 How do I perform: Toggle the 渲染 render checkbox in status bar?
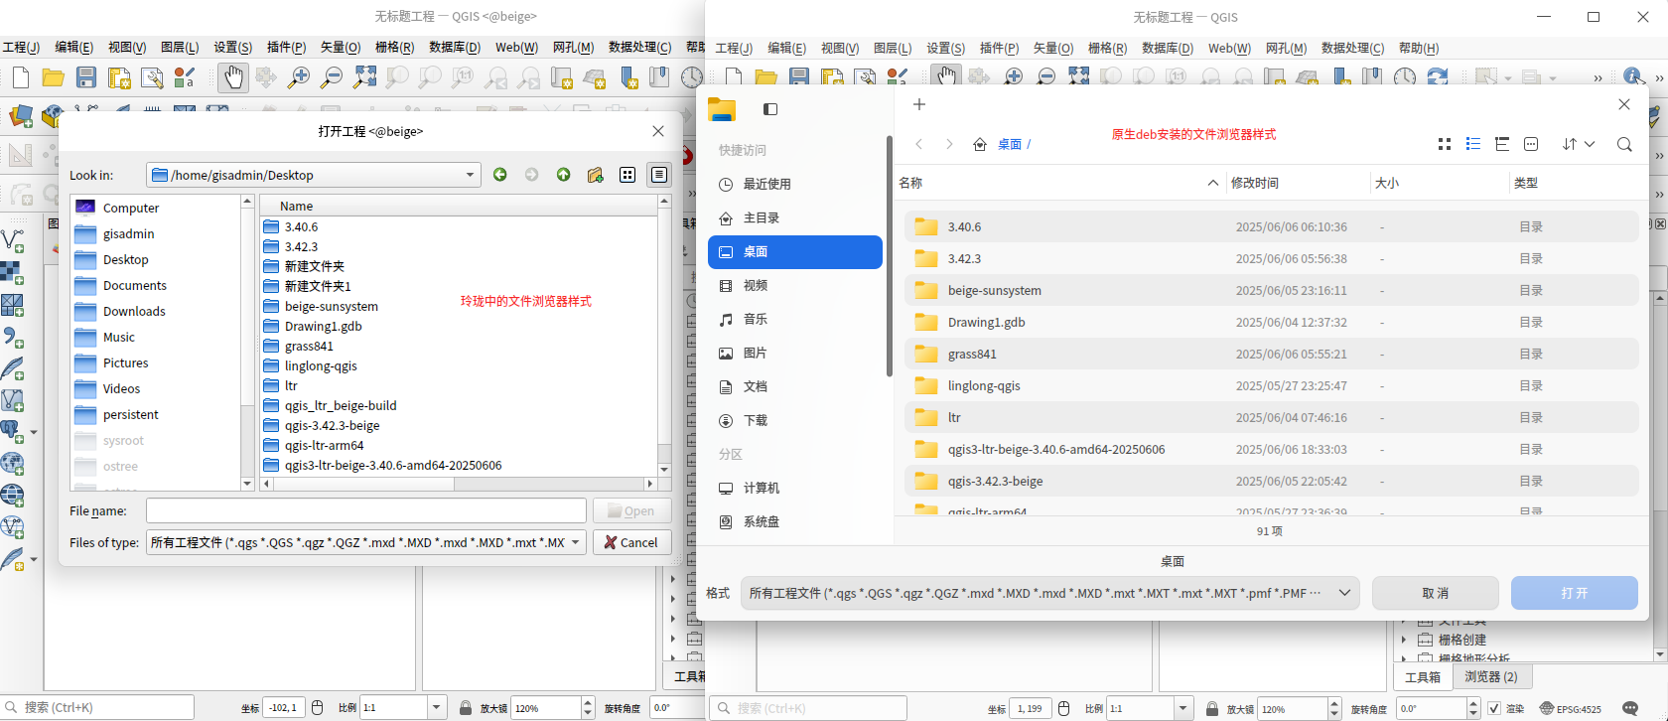tap(1494, 708)
